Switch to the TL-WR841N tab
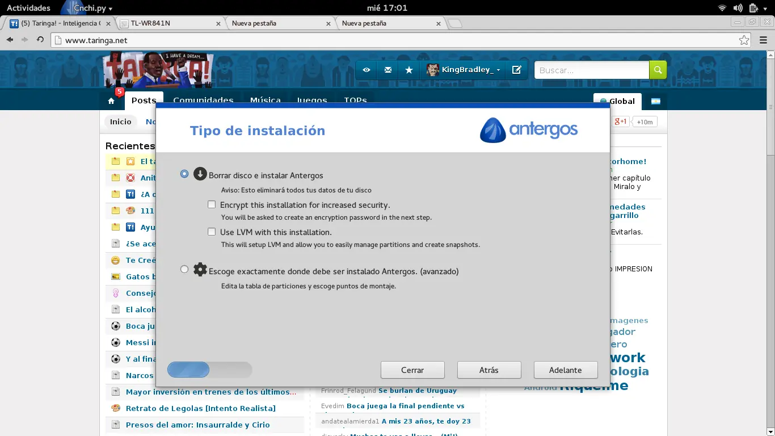This screenshot has width=775, height=436. (171, 23)
